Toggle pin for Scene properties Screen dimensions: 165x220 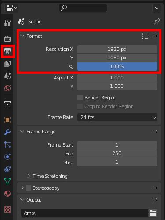pyautogui.click(x=157, y=22)
